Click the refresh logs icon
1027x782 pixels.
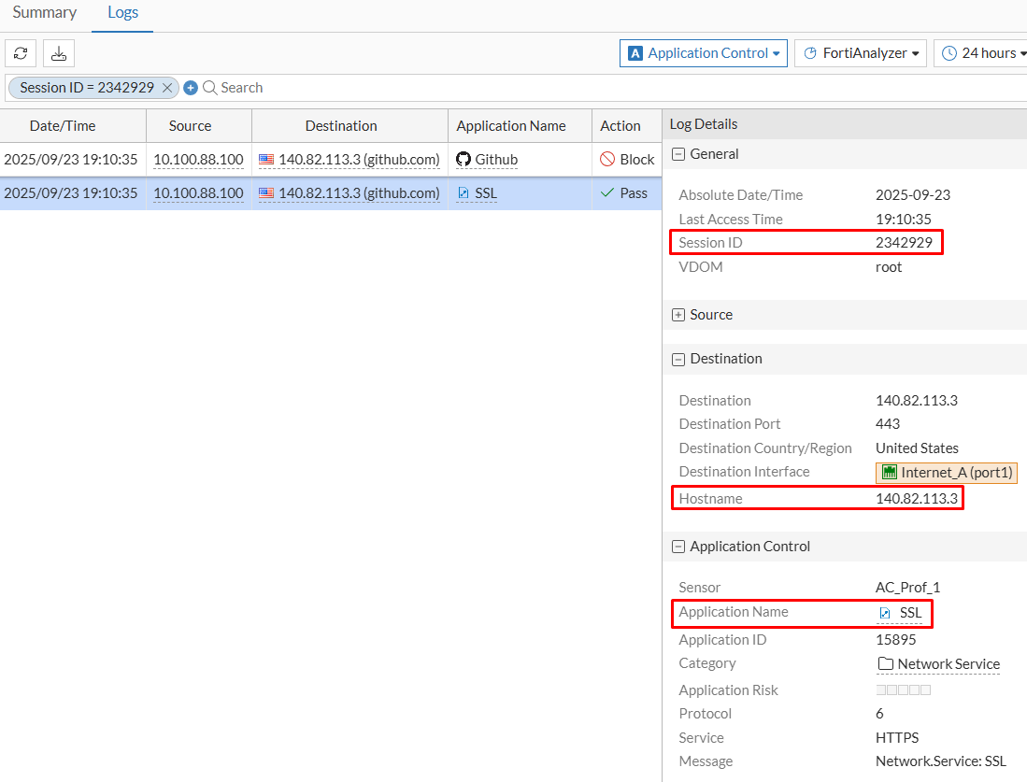21,53
